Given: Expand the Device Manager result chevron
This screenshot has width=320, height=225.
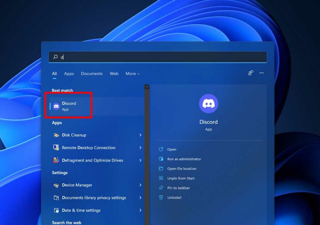Looking at the screenshot, I should coord(141,185).
